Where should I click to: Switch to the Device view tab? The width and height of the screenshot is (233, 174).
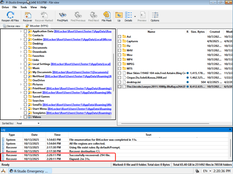[12, 26]
